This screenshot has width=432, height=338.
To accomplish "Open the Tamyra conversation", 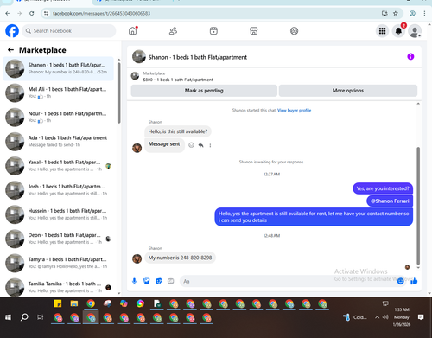I will click(58, 263).
